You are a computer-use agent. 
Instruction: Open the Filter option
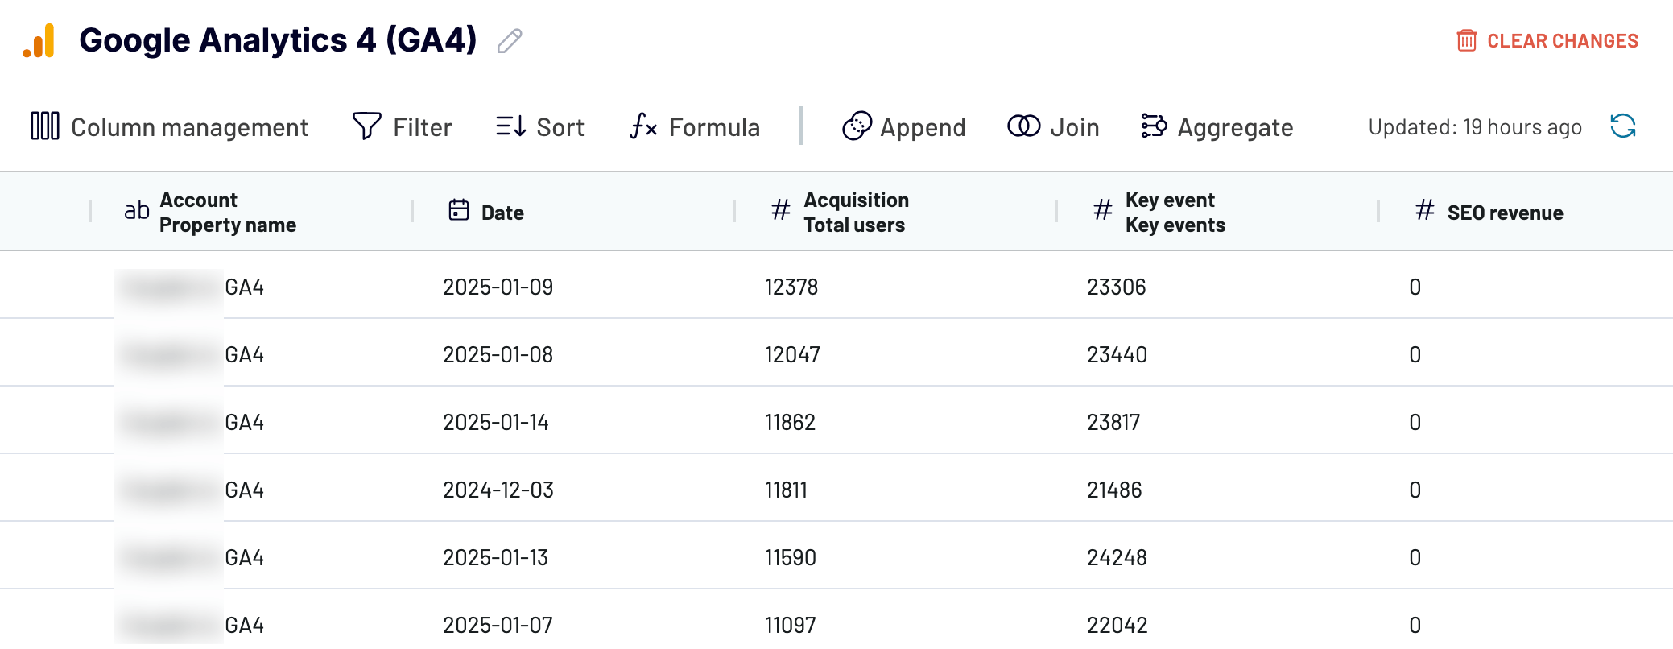pyautogui.click(x=403, y=127)
